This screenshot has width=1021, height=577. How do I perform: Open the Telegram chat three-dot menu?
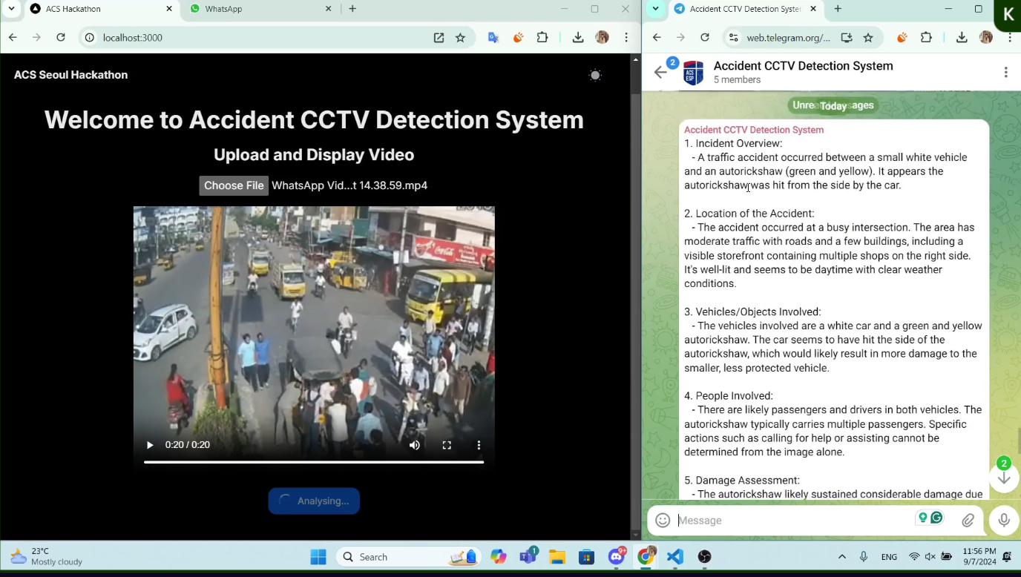coord(1005,72)
